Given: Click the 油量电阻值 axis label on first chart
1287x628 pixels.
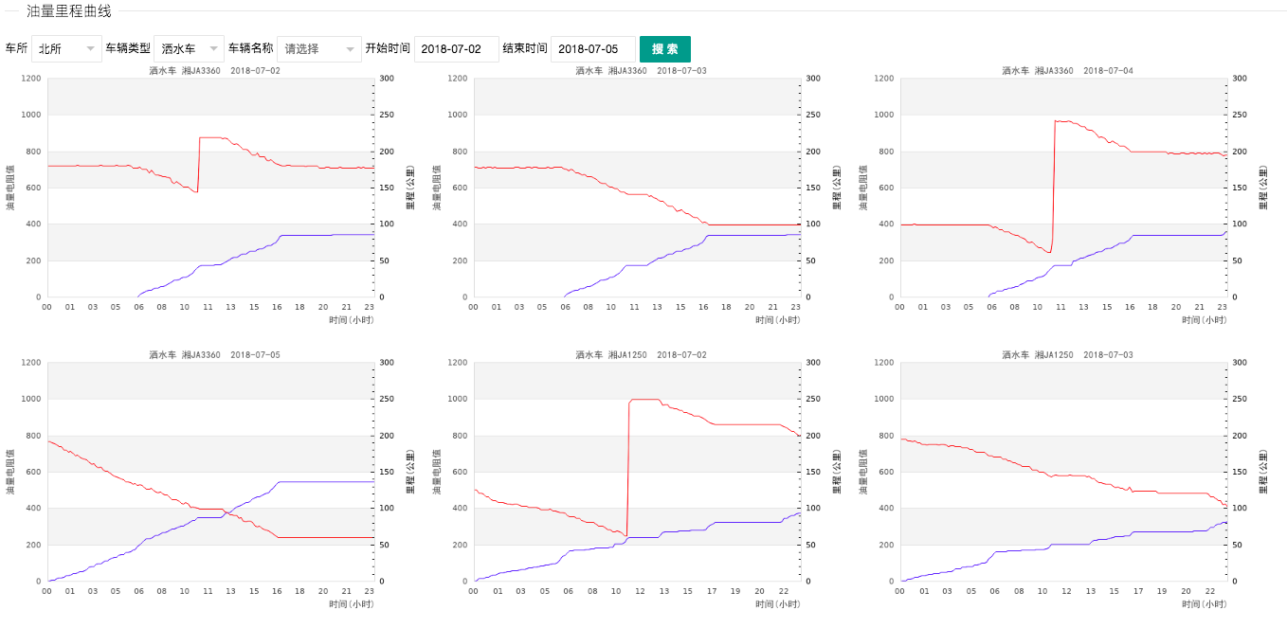Looking at the screenshot, I should coord(9,187).
